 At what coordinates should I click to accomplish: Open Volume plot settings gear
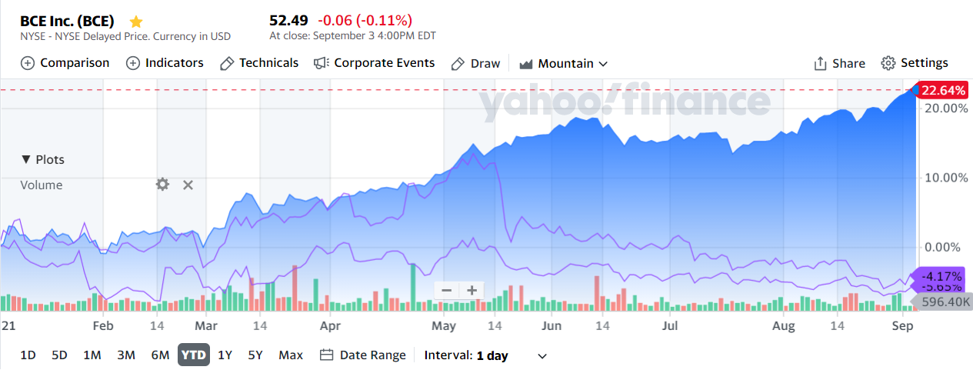click(x=162, y=185)
